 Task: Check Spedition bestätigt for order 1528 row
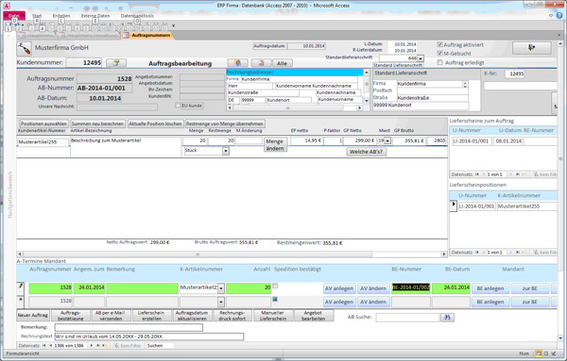pyautogui.click(x=275, y=286)
